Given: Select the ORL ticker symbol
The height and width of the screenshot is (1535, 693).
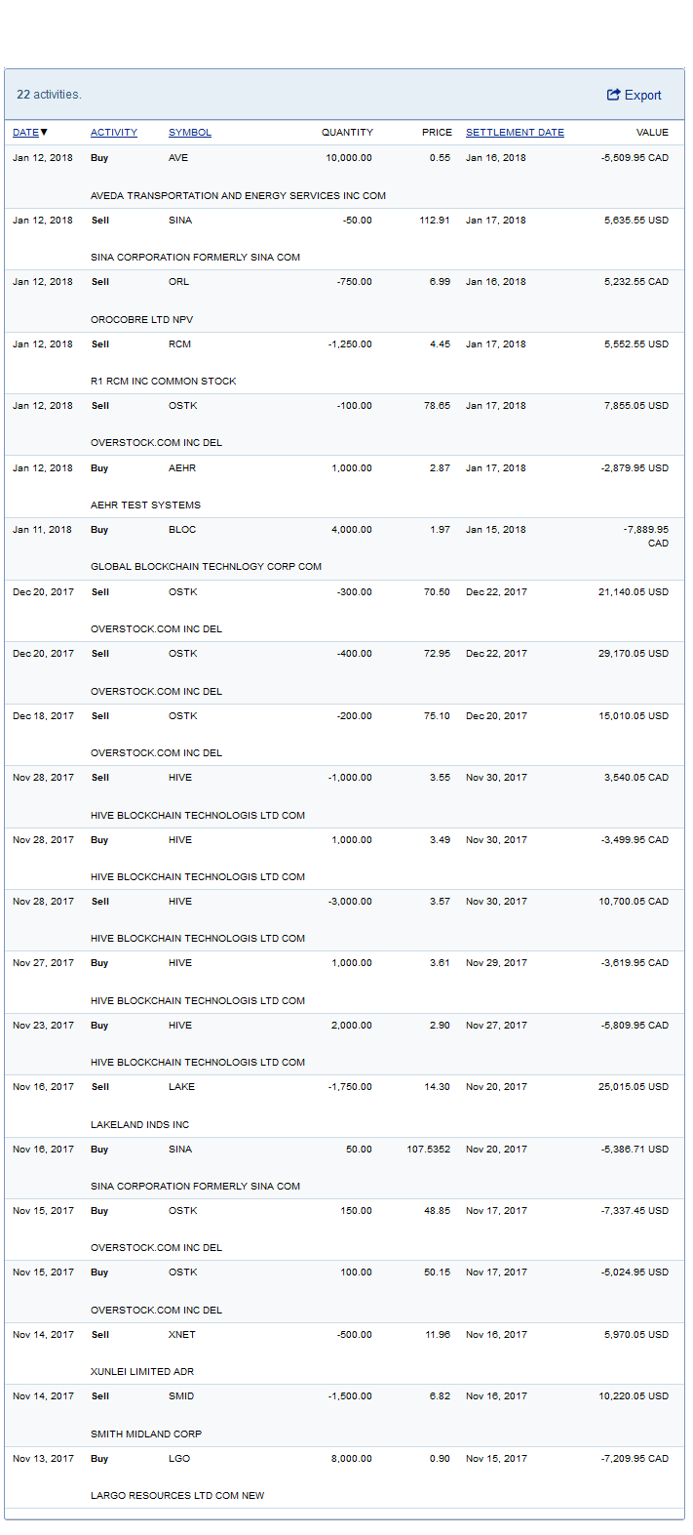Looking at the screenshot, I should click(x=178, y=282).
